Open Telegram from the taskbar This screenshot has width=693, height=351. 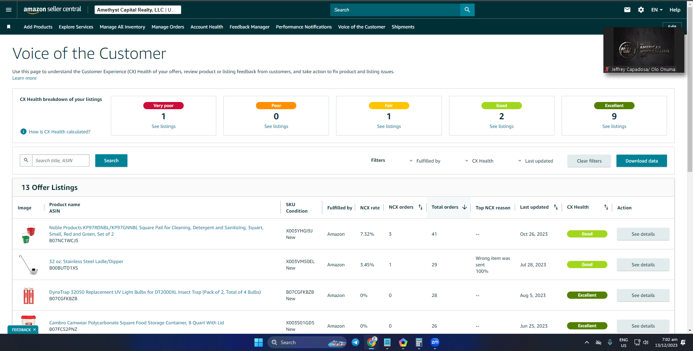356,342
